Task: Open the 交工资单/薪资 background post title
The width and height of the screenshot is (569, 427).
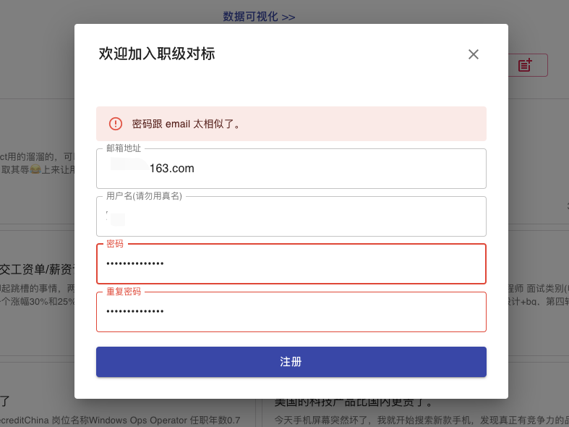Action: (x=36, y=269)
